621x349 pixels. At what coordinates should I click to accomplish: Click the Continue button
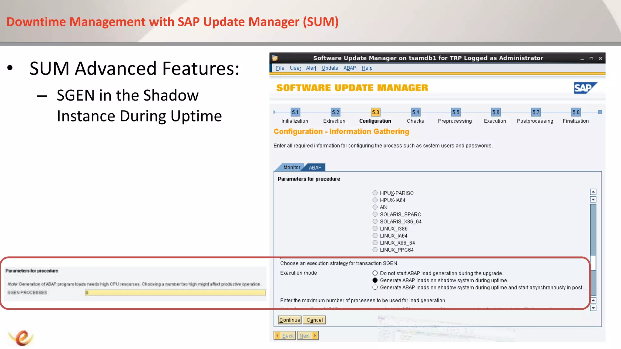click(x=290, y=320)
